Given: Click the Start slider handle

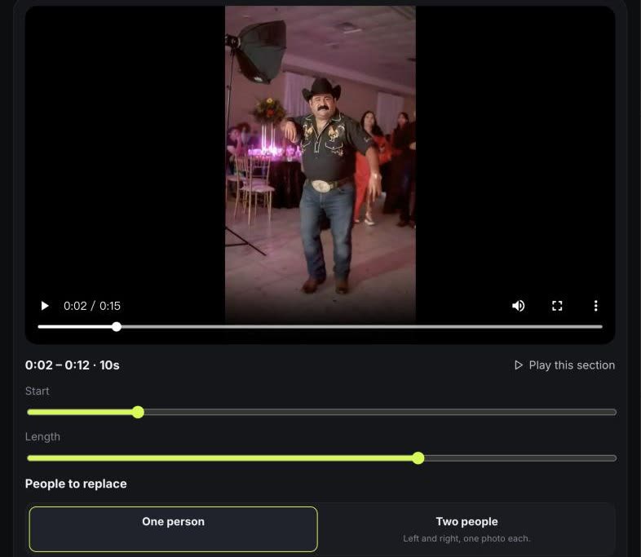Looking at the screenshot, I should point(138,412).
